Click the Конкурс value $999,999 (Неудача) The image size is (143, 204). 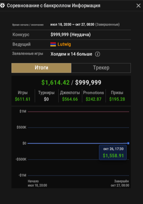(70, 35)
